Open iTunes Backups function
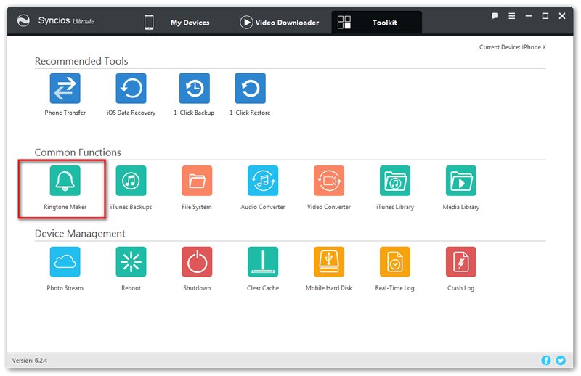 point(131,181)
